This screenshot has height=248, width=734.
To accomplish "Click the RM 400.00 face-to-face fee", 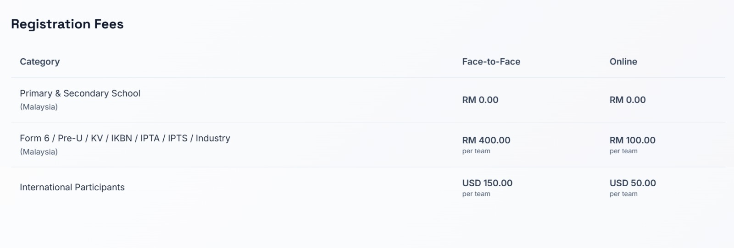I will [x=486, y=140].
